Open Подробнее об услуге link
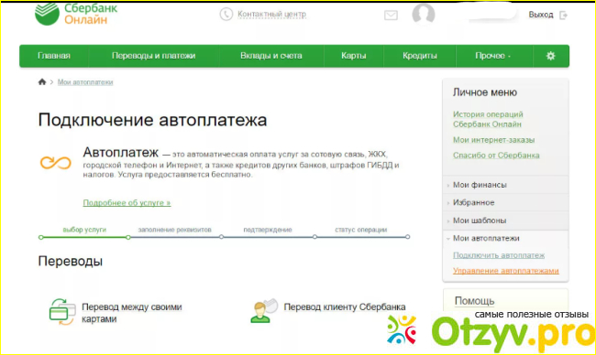Screen dimensions: 596x355 click(x=127, y=203)
